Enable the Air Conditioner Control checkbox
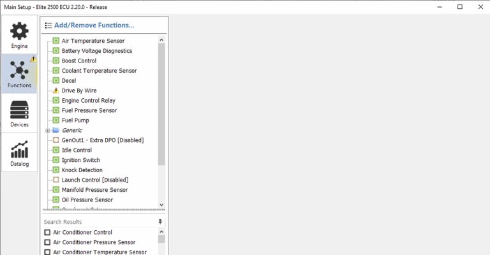The height and width of the screenshot is (255, 490). point(47,233)
